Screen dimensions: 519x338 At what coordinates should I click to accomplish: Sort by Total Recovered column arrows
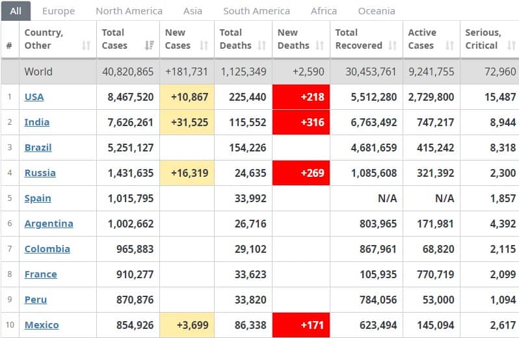pos(392,45)
